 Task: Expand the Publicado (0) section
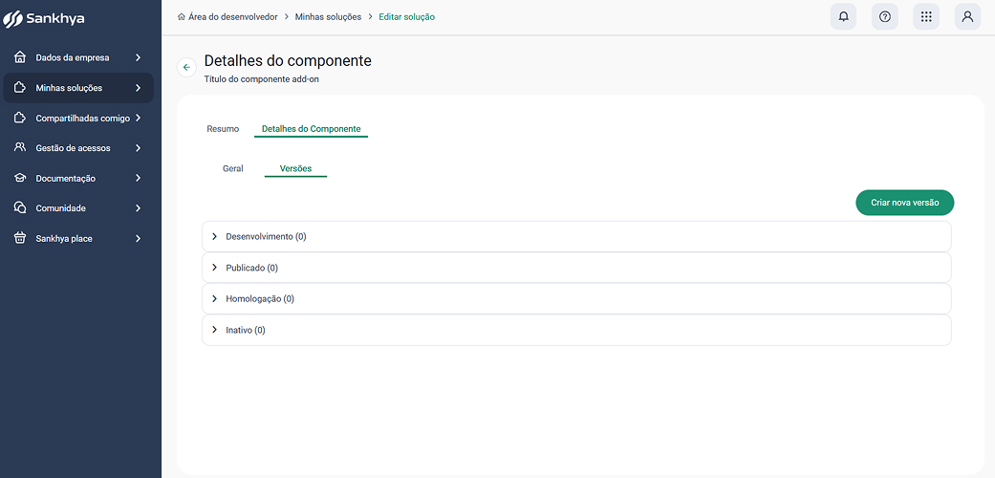576,268
